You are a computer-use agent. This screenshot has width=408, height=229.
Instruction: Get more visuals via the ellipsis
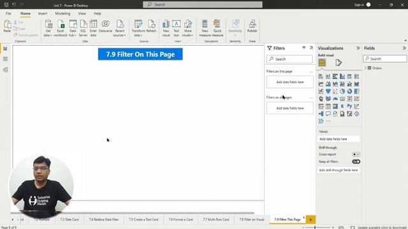[x=328, y=121]
